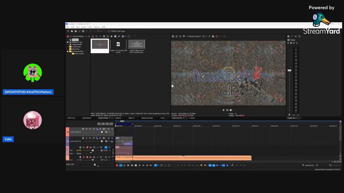Click the Go to Start transport button
The height and width of the screenshot is (193, 344).
point(139,165)
